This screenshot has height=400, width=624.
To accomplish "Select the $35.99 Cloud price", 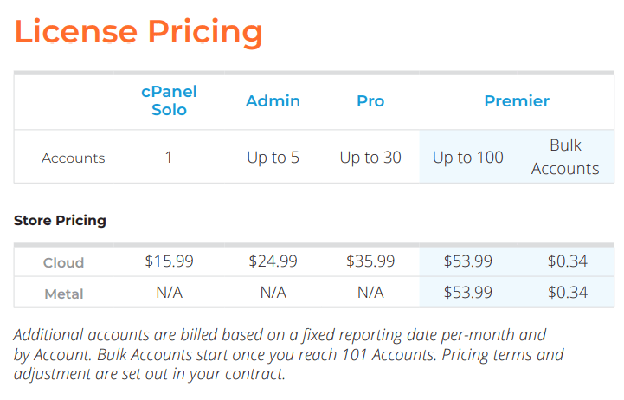I will pyautogui.click(x=370, y=261).
